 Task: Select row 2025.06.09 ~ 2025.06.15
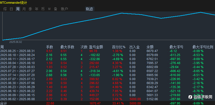107,95
